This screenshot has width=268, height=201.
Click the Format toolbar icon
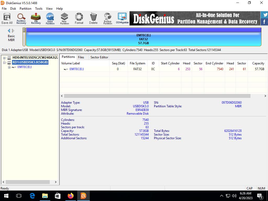tap(79, 19)
